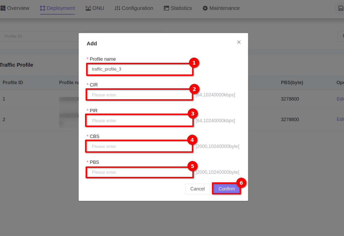Click the Overview grid icon

3,8
